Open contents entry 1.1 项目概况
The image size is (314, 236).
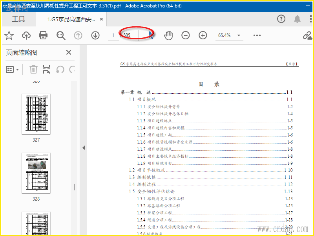[211, 100]
